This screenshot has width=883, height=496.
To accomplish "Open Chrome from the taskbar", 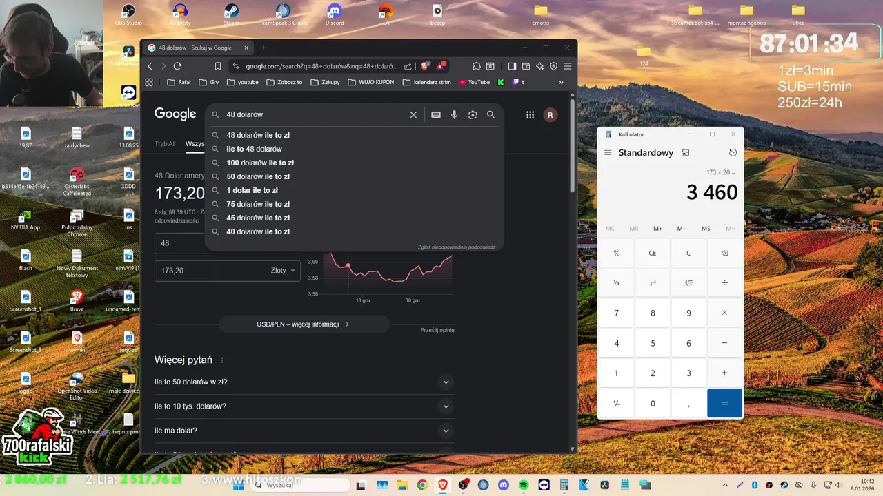I will coord(422,485).
